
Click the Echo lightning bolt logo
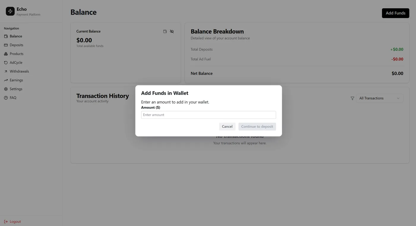coord(10,11)
